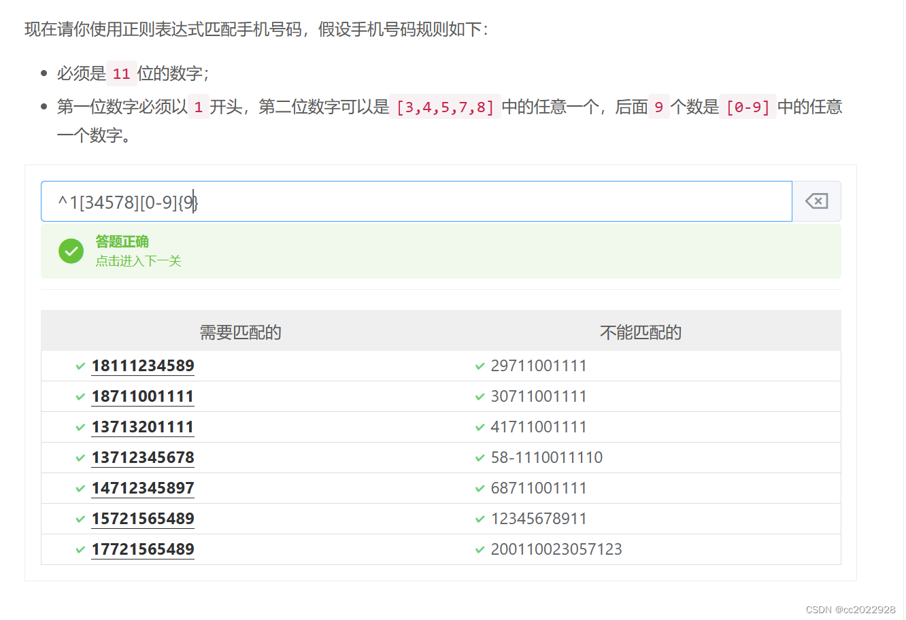Click the clear input backspace icon
The image size is (906, 620).
coord(816,201)
